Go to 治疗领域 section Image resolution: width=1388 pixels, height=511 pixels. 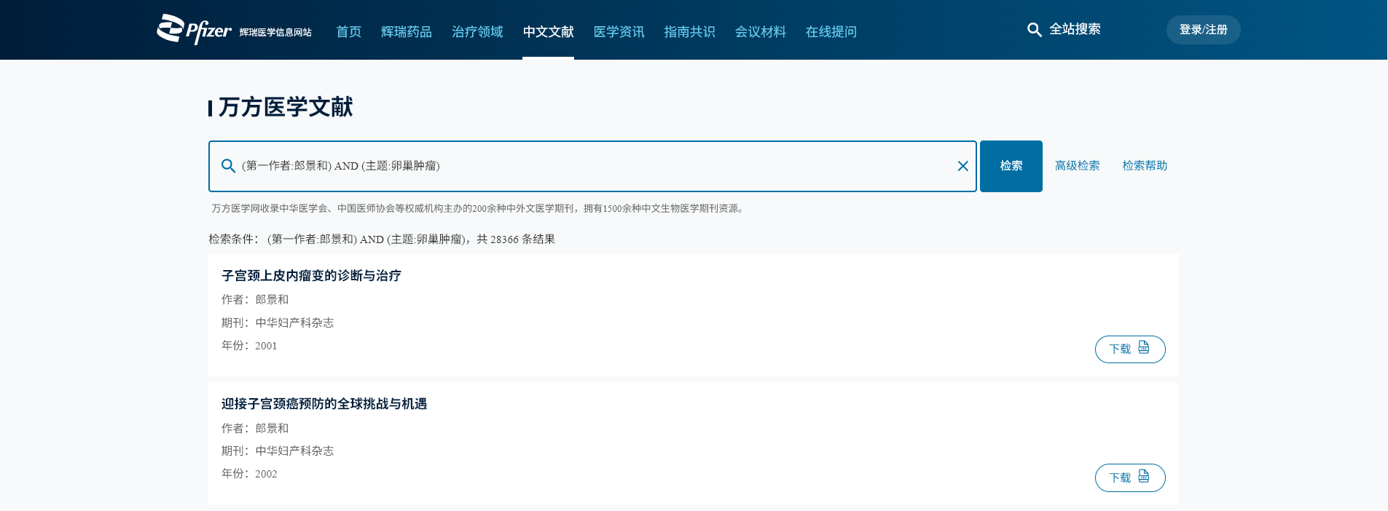(477, 31)
